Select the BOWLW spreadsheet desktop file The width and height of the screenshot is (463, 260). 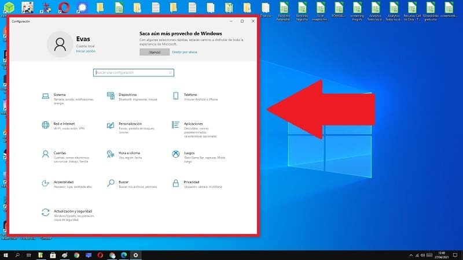[339, 10]
